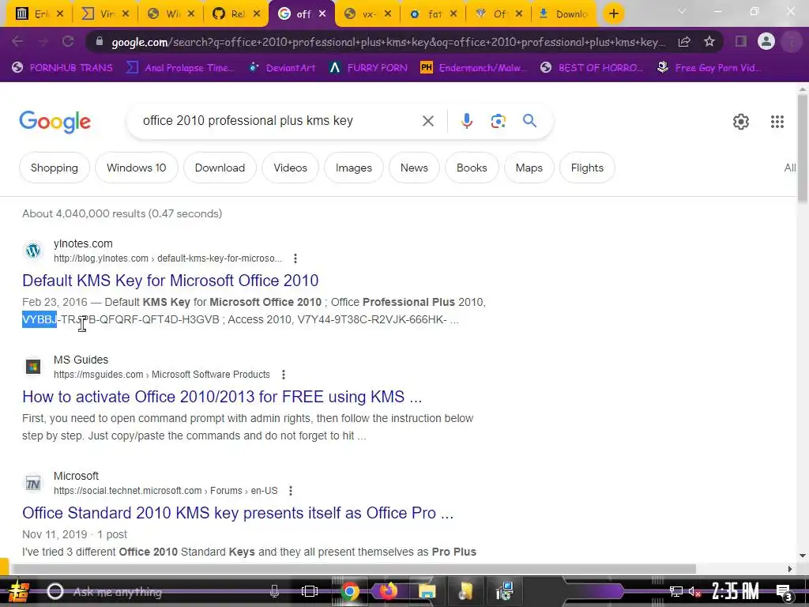Screen dimensions: 809x607
Task: Reload the page
Action: click(x=68, y=41)
